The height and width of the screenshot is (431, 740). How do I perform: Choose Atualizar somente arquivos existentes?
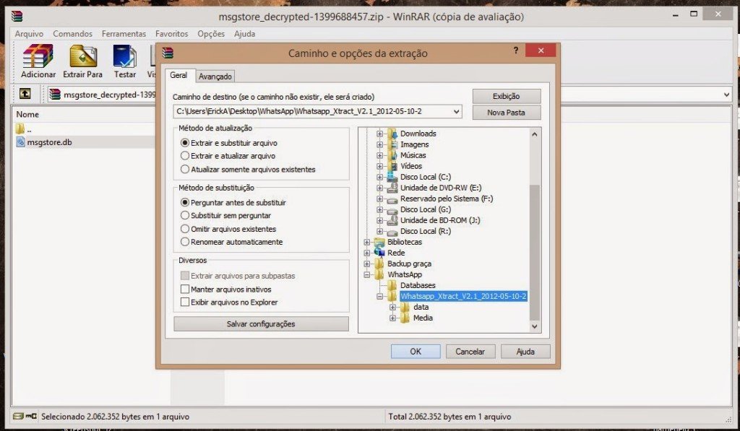185,169
